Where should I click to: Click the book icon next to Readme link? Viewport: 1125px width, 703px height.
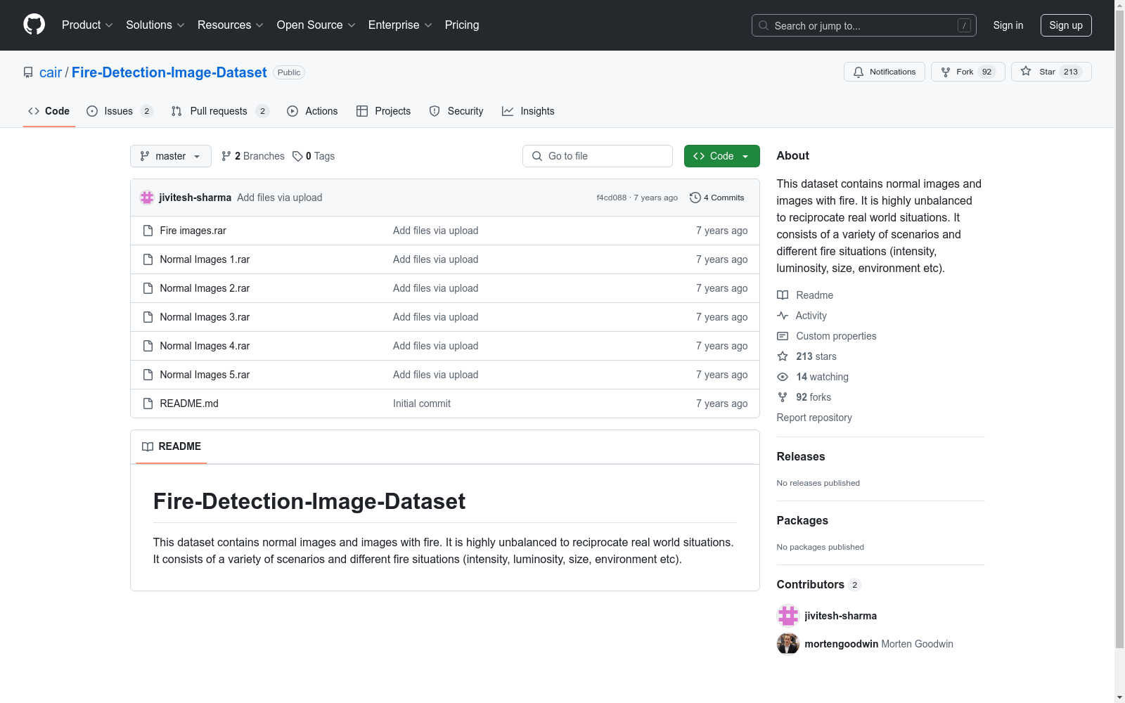coord(783,295)
